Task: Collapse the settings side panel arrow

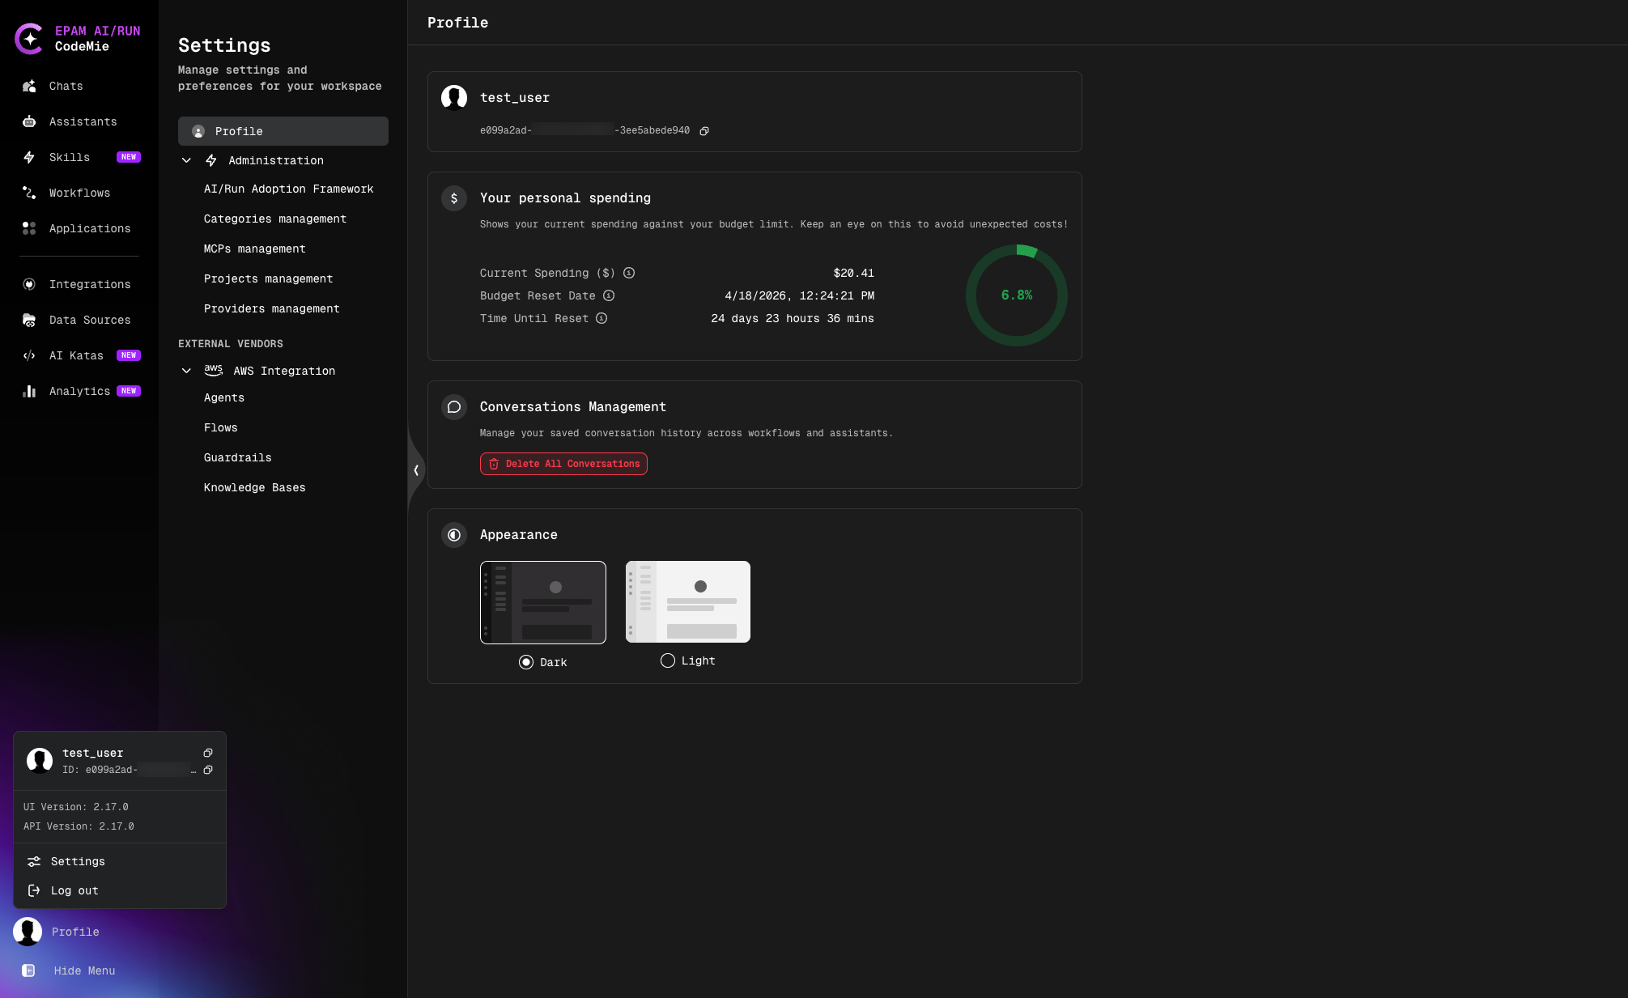Action: 416,470
